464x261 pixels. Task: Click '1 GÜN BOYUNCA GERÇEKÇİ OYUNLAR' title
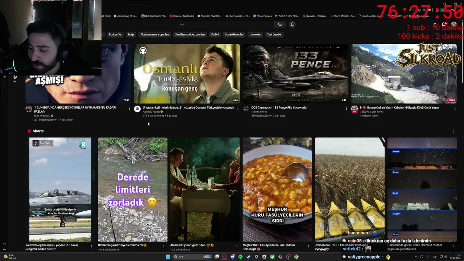click(75, 109)
